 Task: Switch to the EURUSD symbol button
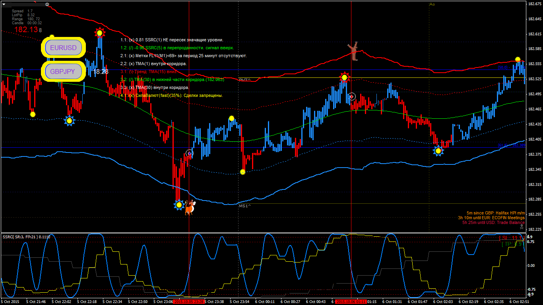(64, 48)
